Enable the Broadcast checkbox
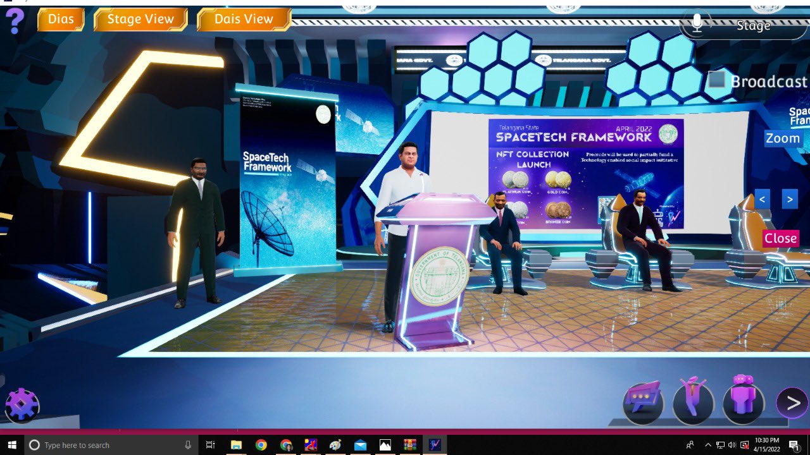This screenshot has width=810, height=455. click(716, 80)
